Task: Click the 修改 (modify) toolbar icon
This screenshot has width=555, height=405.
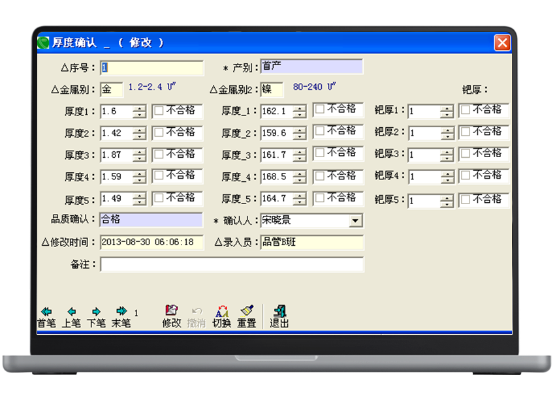Action: (171, 311)
